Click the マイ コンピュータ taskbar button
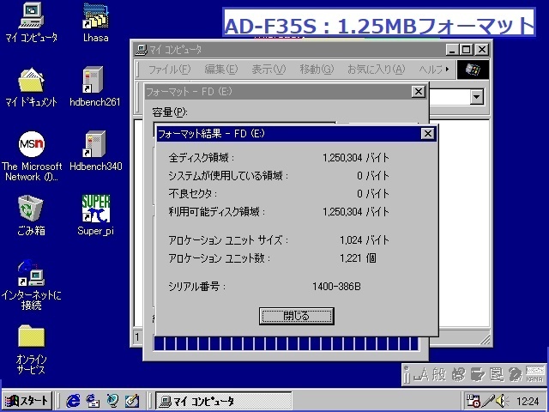This screenshot has width=549, height=412. tap(223, 401)
